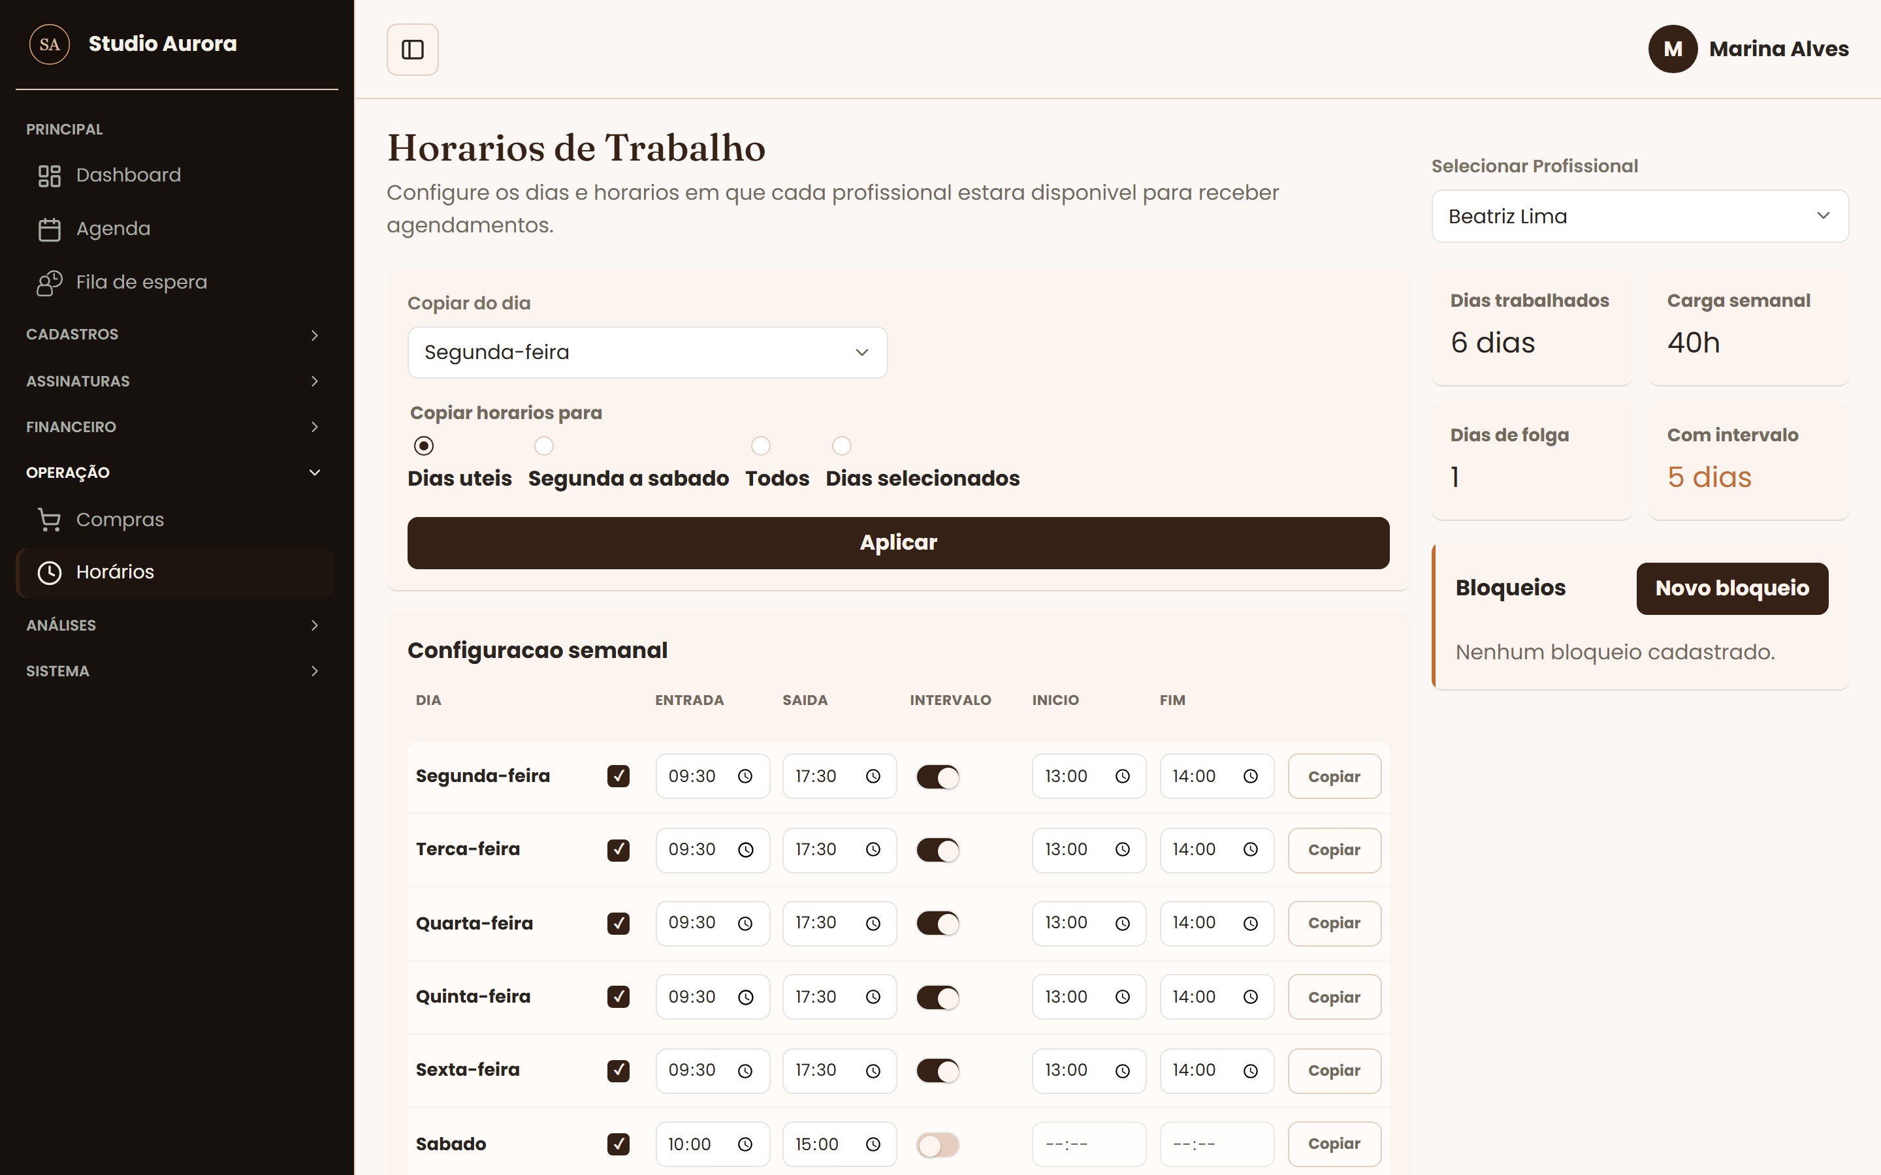1881x1175 pixels.
Task: Toggle the sidebar panel icon
Action: [412, 50]
